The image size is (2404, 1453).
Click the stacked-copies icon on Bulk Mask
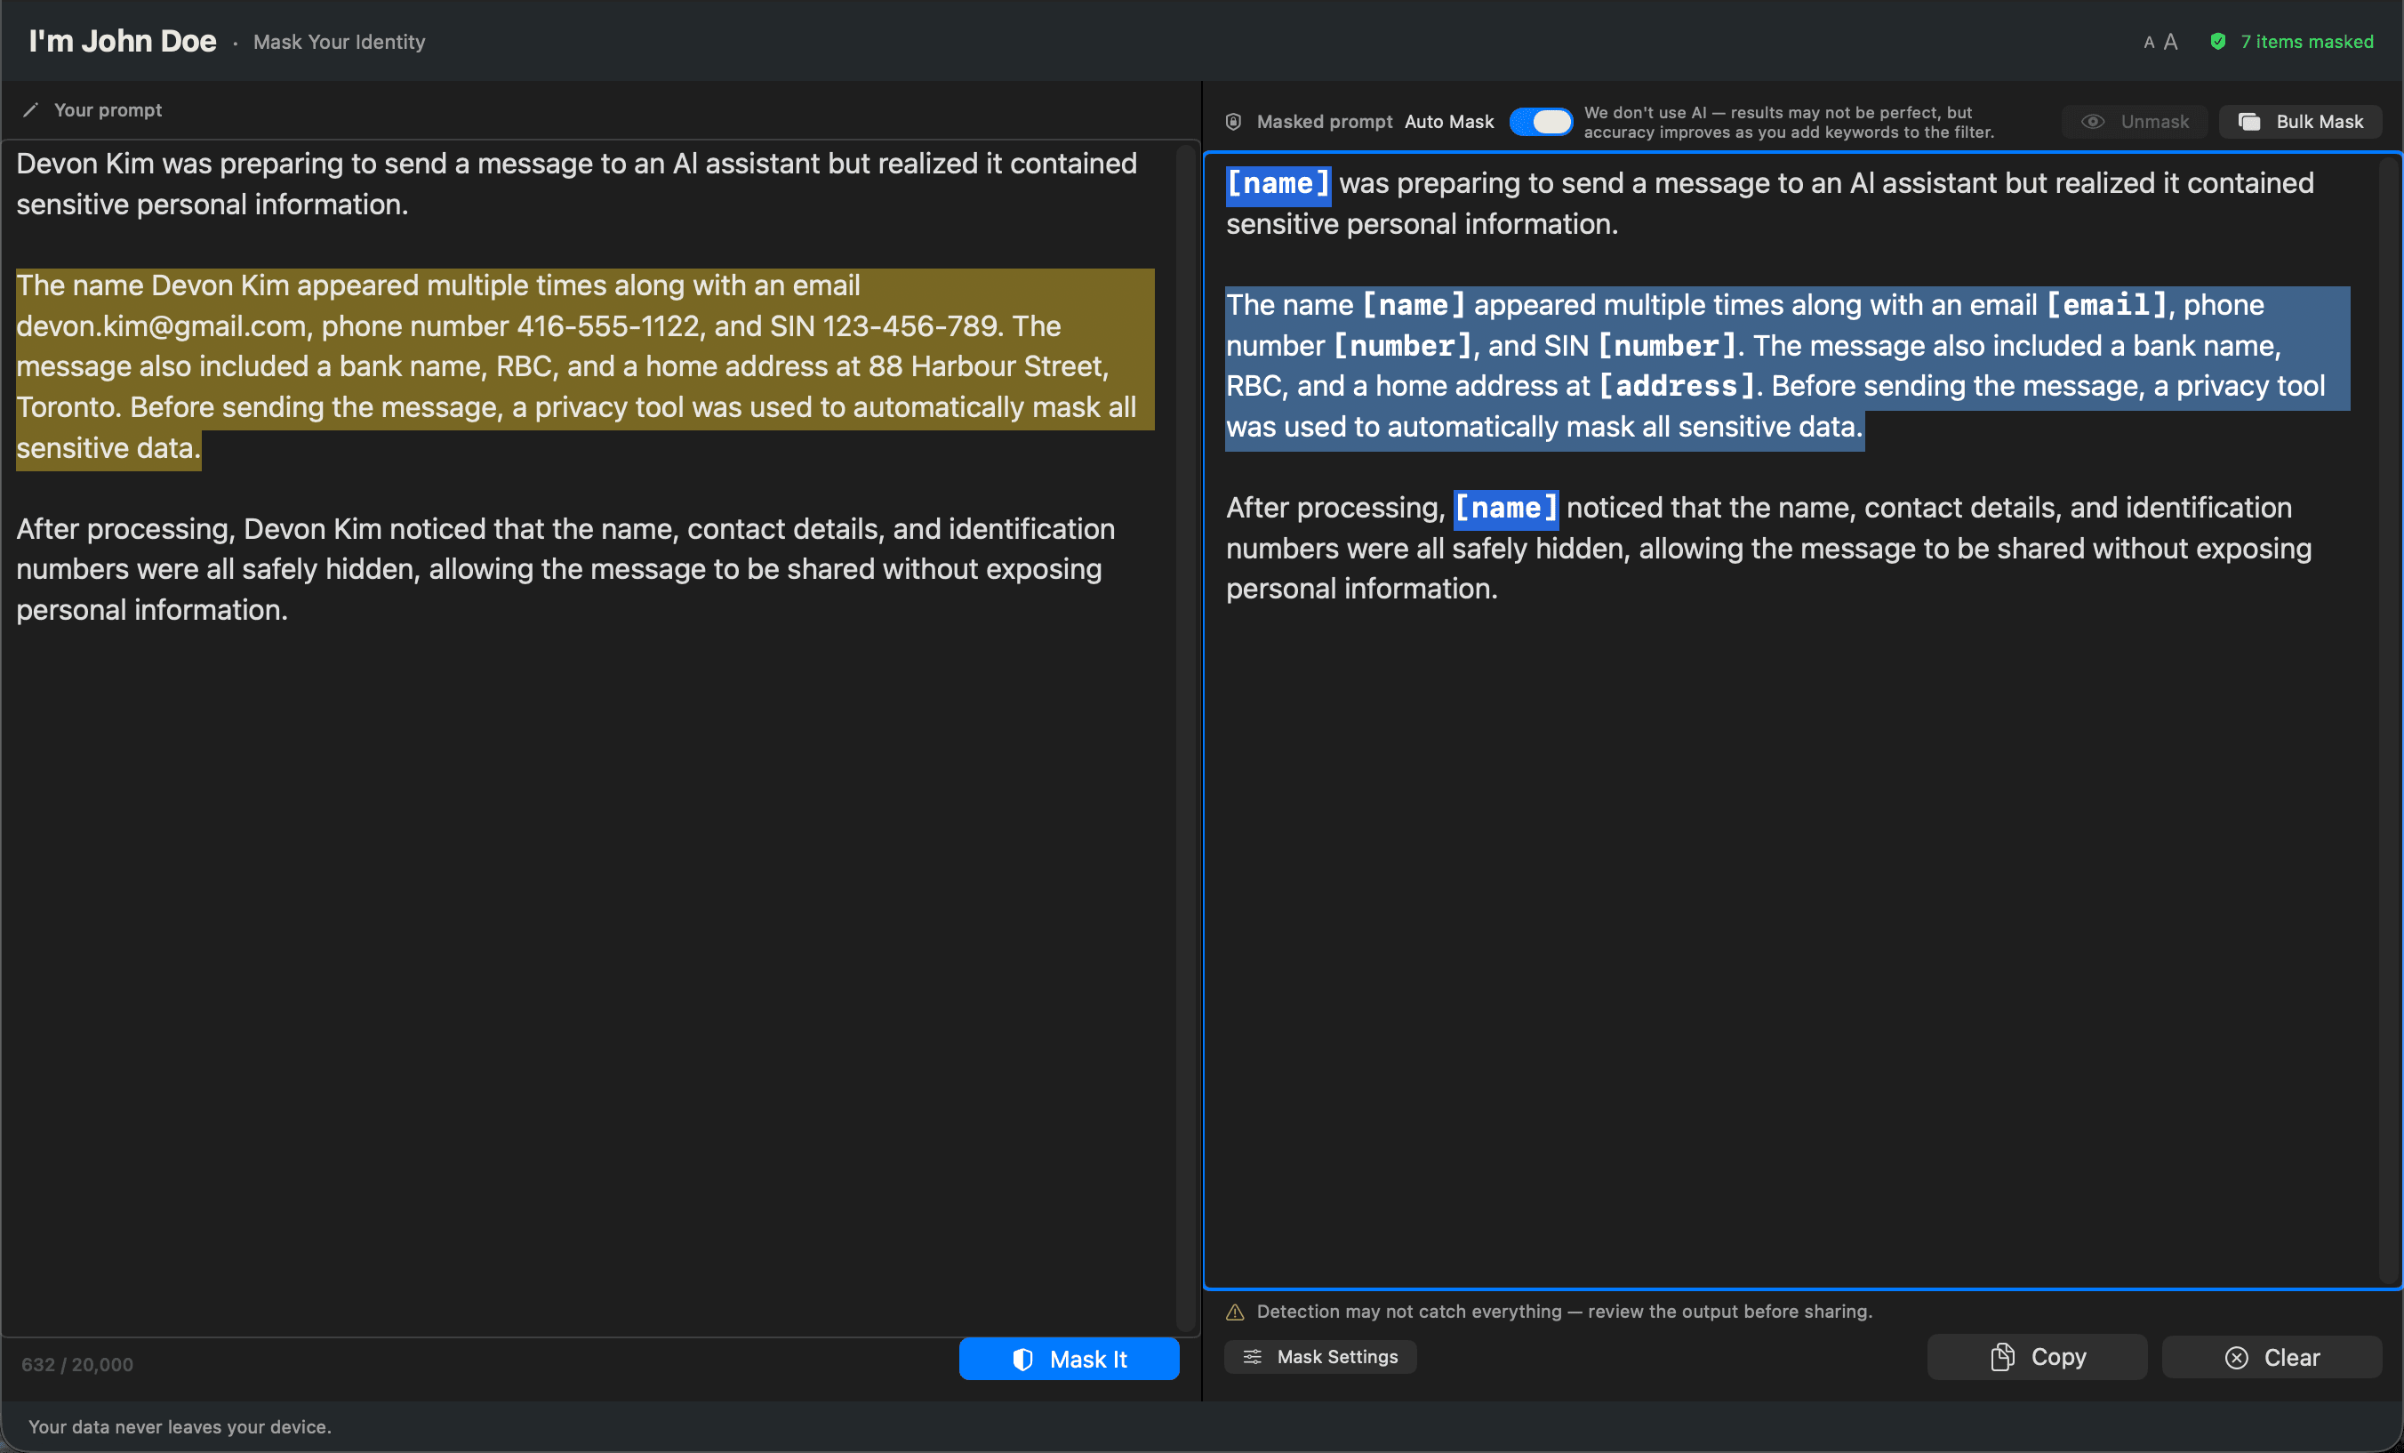click(2250, 121)
